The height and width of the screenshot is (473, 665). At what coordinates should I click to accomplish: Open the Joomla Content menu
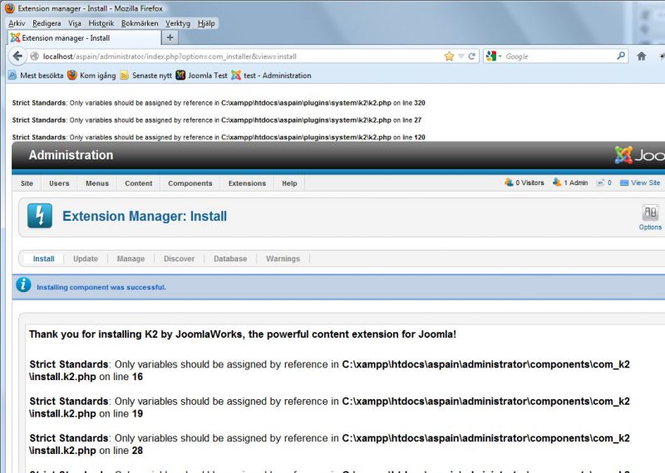coord(138,183)
